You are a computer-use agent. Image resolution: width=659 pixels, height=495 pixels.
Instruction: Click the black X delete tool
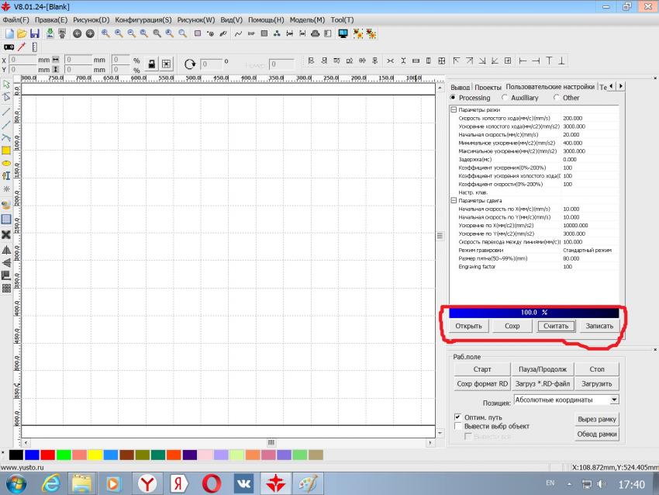[x=6, y=234]
